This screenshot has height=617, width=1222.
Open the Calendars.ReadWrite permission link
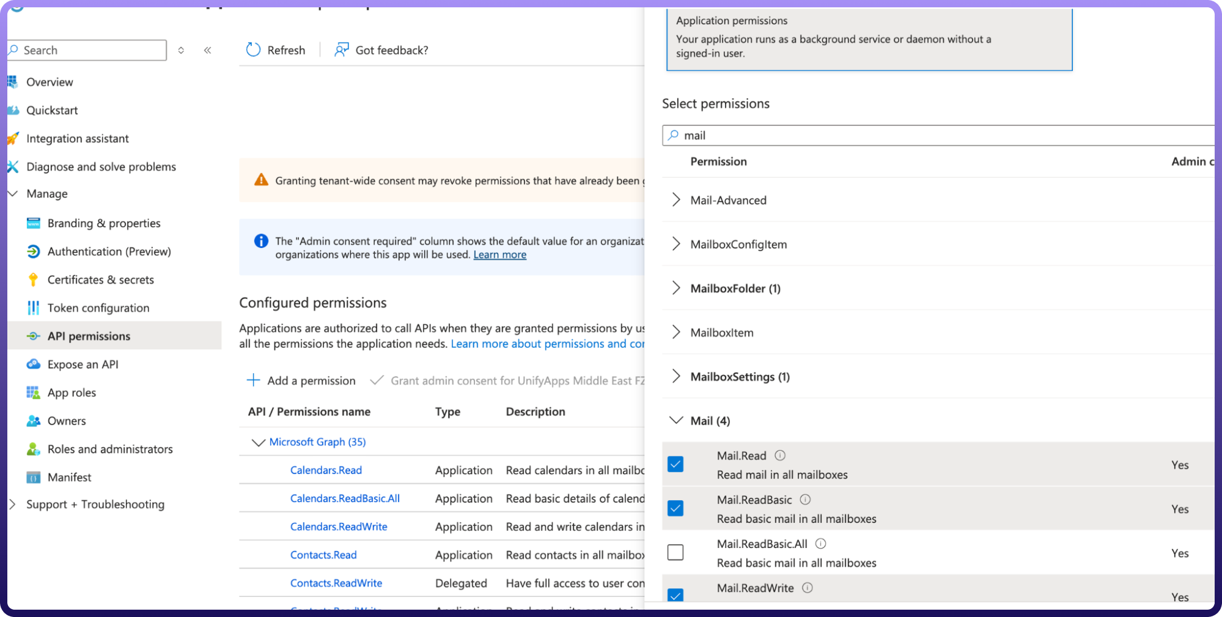point(339,527)
